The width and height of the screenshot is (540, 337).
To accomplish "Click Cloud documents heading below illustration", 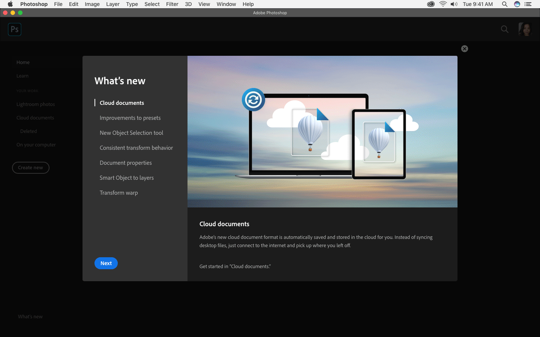I will [x=224, y=224].
